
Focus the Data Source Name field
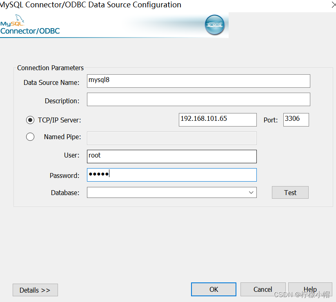coord(198,81)
